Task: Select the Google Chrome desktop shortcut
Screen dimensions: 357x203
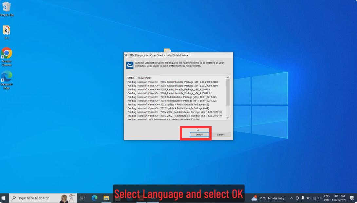Action: (7, 57)
